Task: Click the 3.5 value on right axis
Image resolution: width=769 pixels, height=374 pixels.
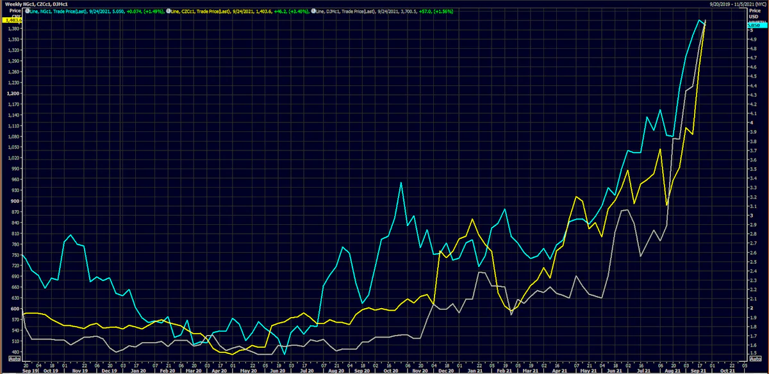Action: coord(754,168)
